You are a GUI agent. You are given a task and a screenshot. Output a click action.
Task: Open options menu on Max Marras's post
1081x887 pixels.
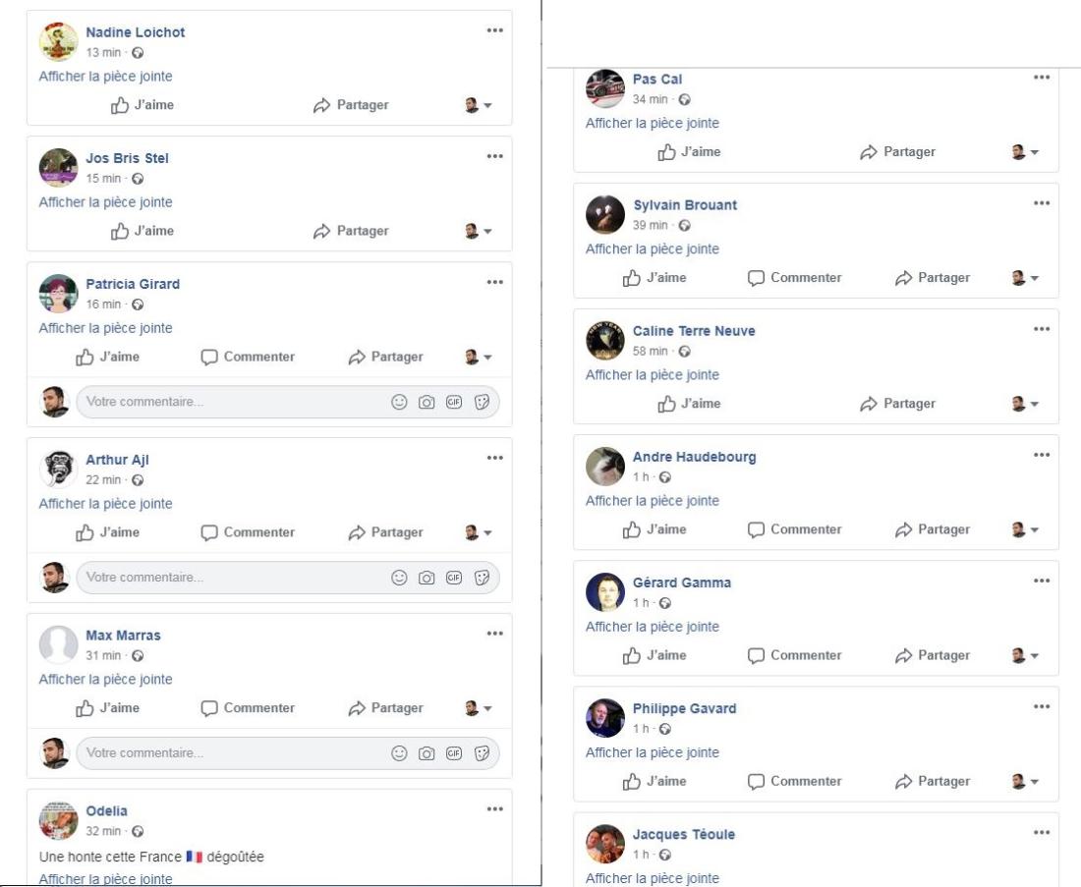(494, 634)
